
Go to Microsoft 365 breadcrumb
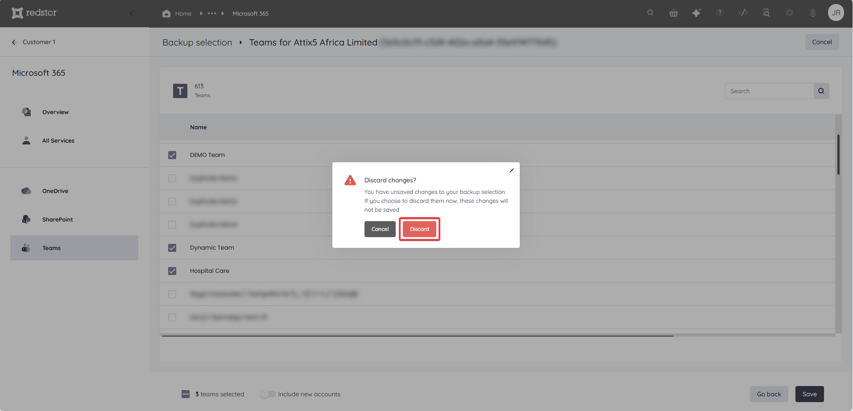click(x=250, y=13)
